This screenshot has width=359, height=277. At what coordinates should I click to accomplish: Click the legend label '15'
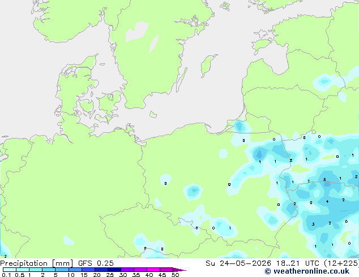(x=84, y=275)
